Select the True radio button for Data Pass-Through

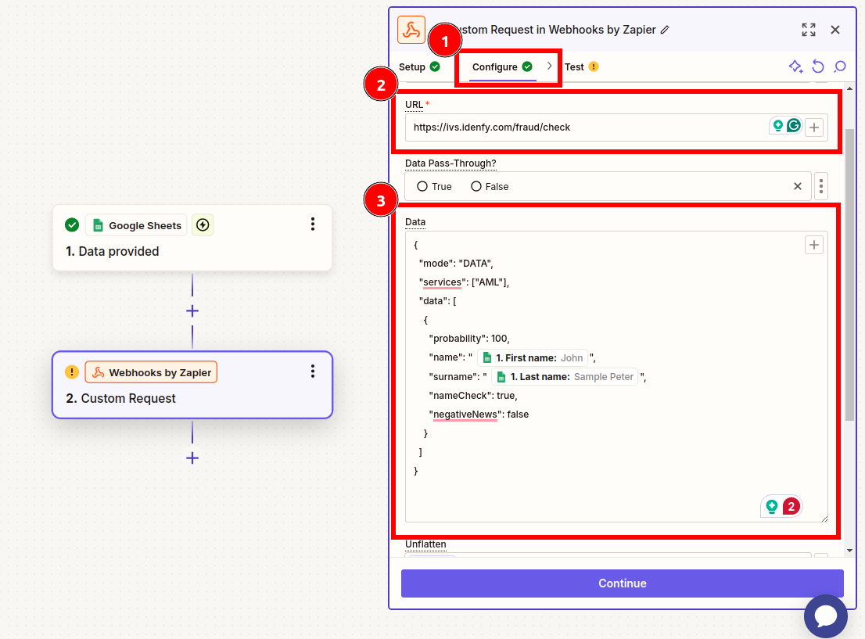click(x=422, y=186)
